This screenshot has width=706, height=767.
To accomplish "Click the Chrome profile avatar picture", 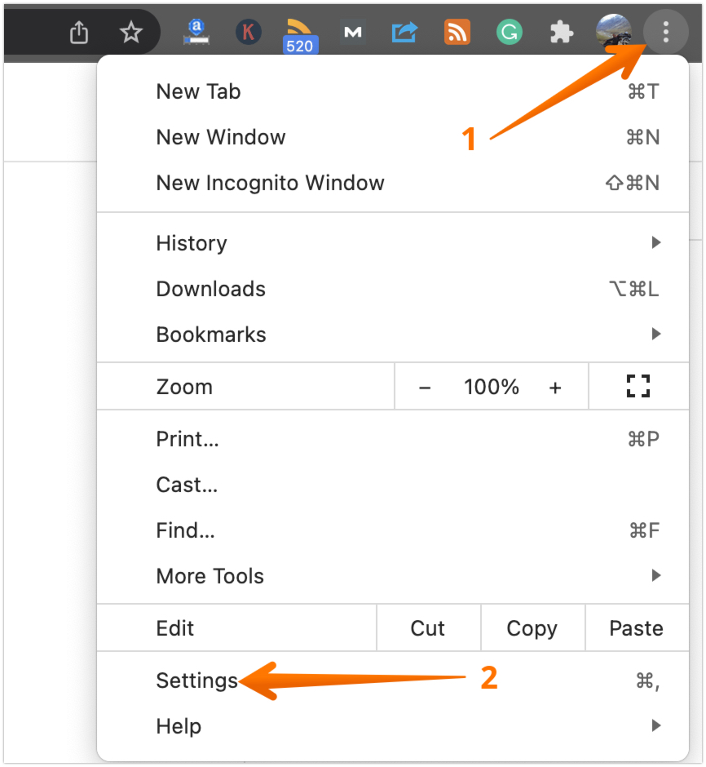I will 613,32.
